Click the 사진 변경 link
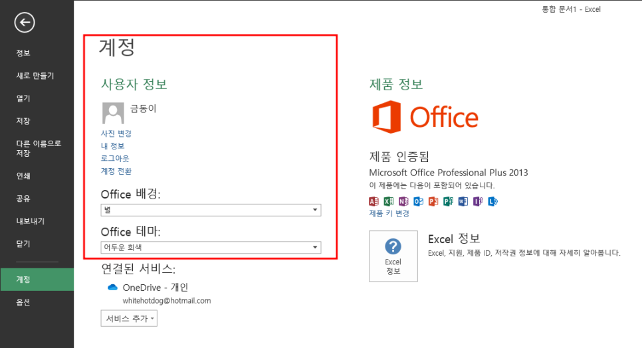Image resolution: width=642 pixels, height=348 pixels. (x=116, y=133)
